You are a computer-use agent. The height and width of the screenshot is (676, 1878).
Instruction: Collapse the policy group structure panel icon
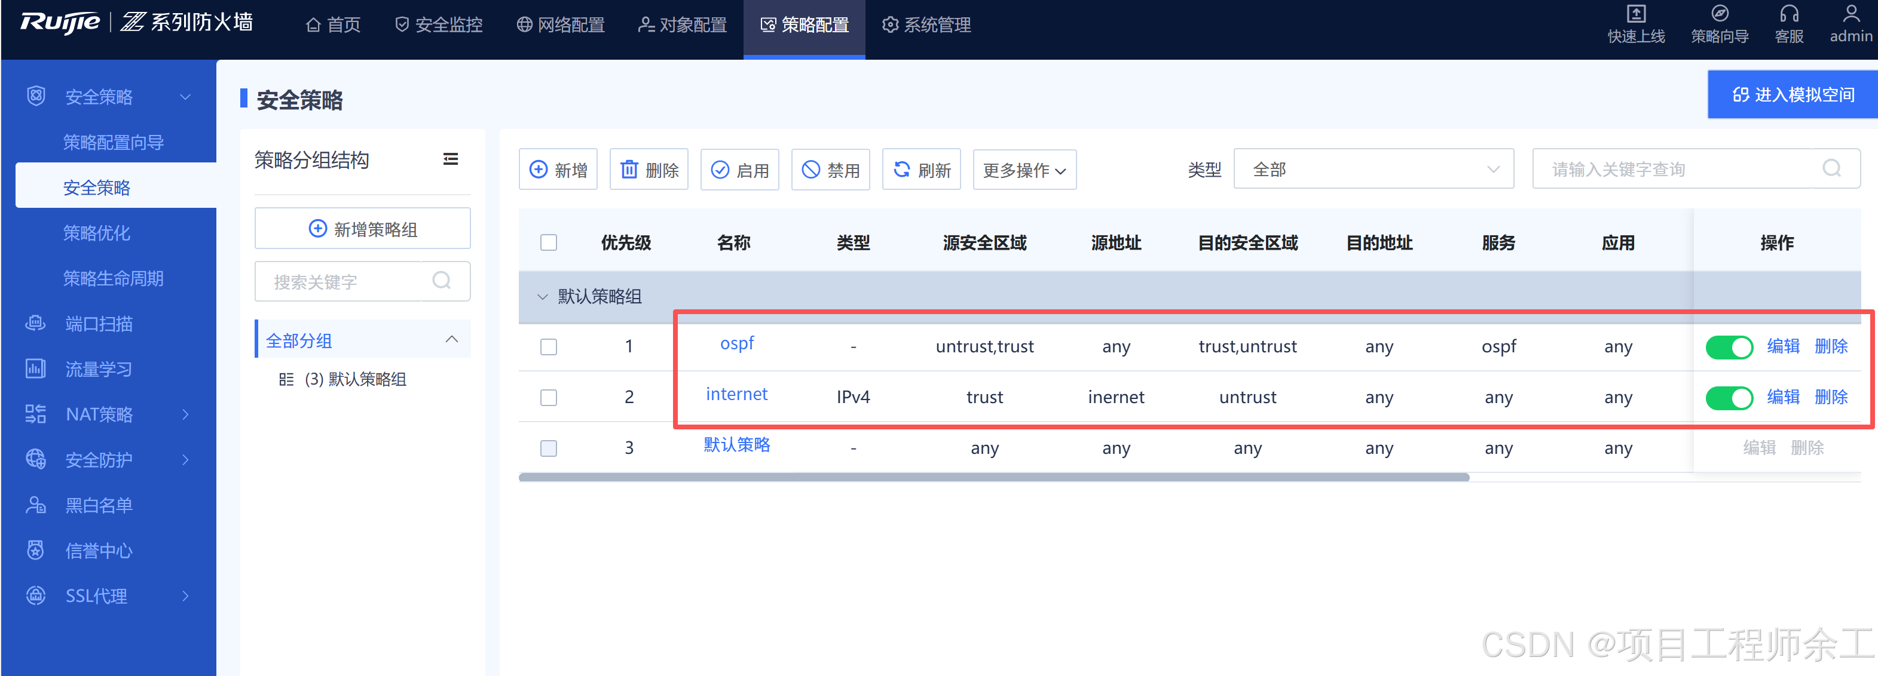tap(451, 159)
